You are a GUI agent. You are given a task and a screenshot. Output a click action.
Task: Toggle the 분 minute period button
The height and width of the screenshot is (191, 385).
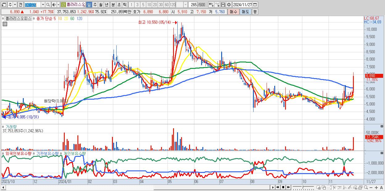pos(113,5)
